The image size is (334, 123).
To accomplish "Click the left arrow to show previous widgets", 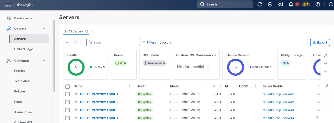I will pos(326,72).
